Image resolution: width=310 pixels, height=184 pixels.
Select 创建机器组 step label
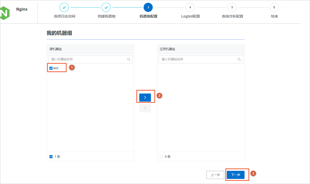(107, 16)
